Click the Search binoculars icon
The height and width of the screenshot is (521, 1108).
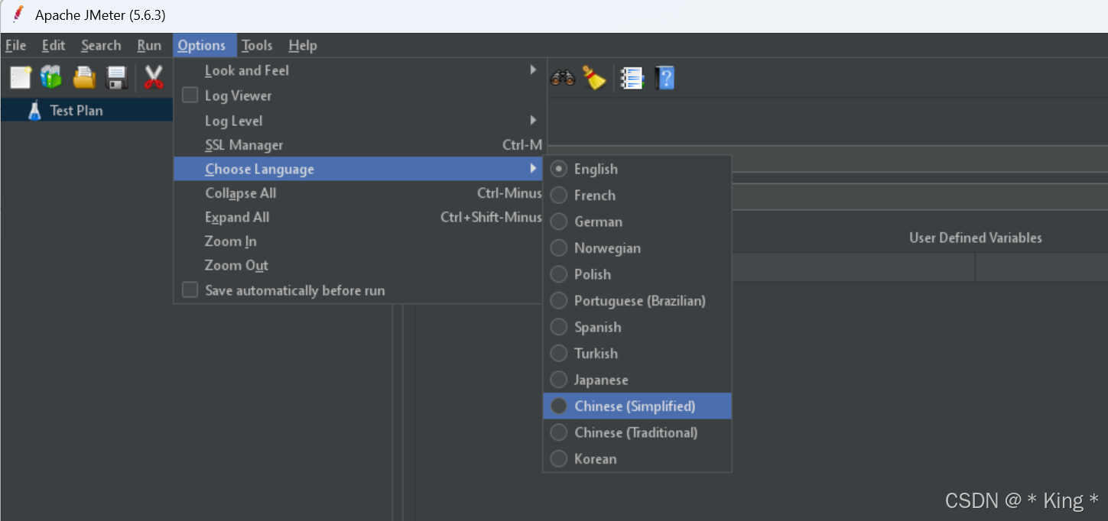(x=563, y=78)
